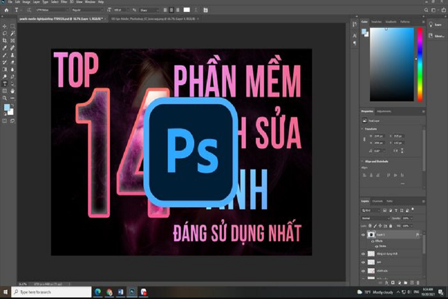Switch to the Adjustments tab
The width and height of the screenshot is (448, 299).
point(384,111)
